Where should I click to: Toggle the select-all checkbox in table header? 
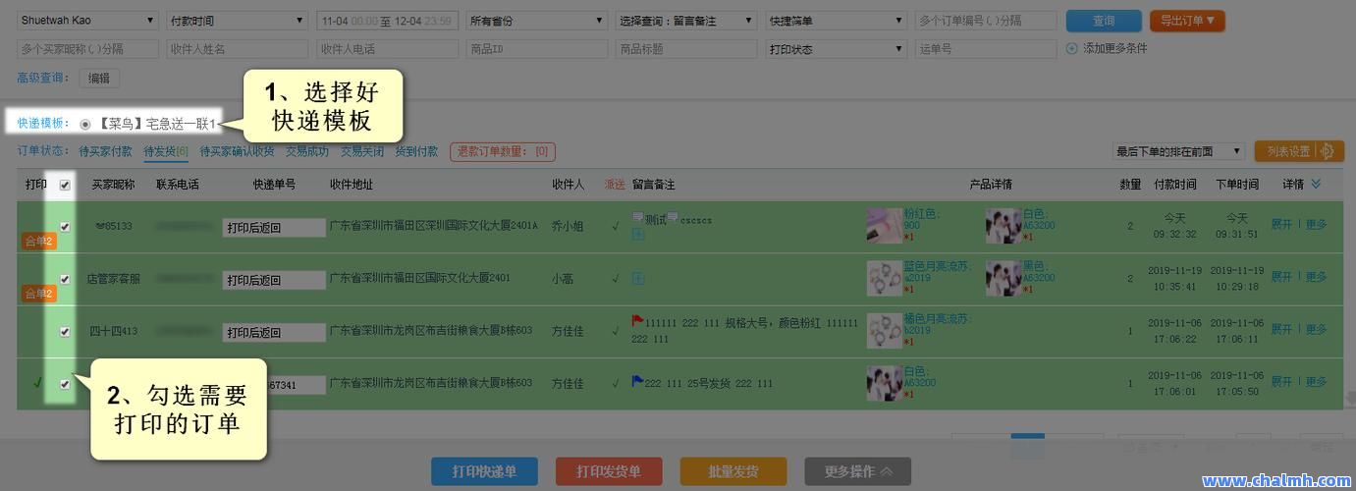(65, 185)
